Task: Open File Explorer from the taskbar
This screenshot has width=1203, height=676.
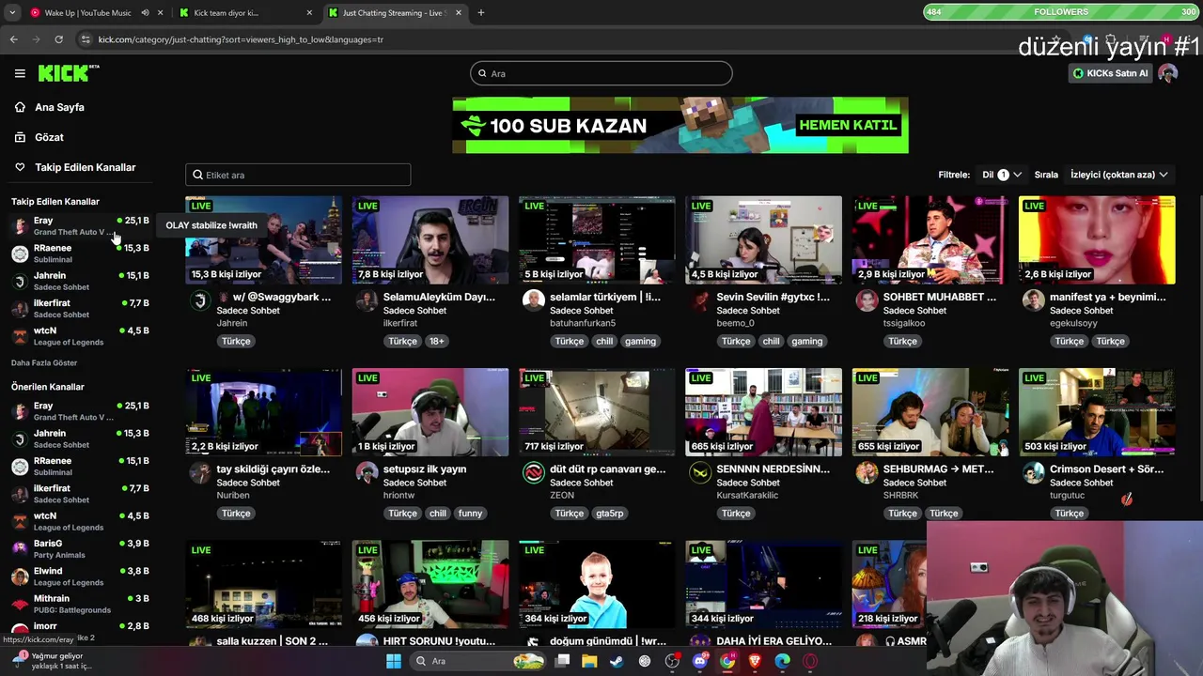Action: coord(589,661)
